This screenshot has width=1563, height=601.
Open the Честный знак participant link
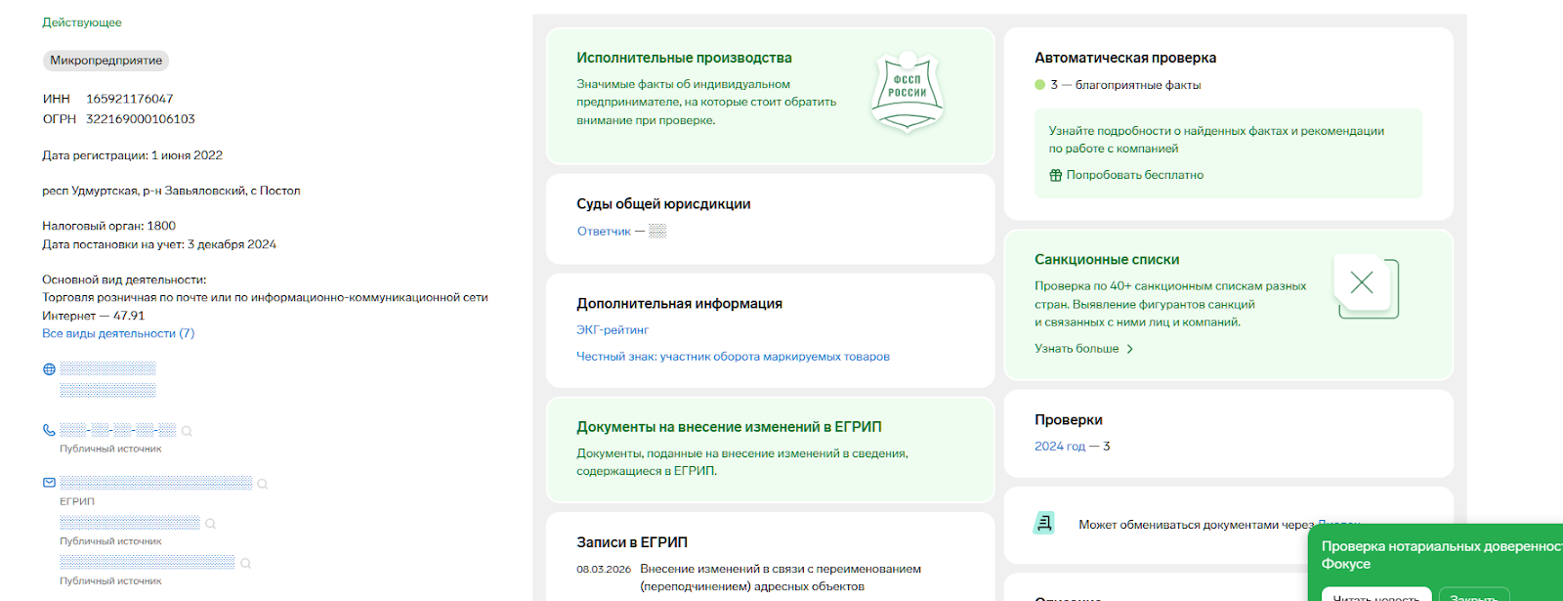coord(733,357)
